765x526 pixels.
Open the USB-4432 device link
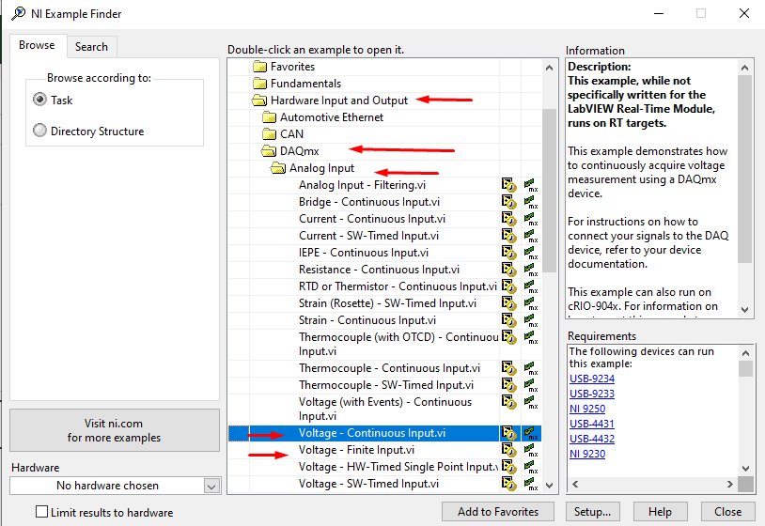[592, 439]
